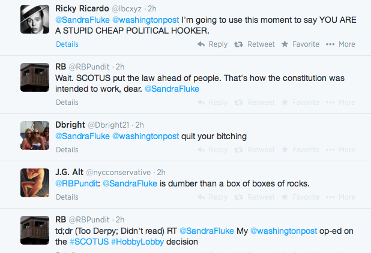Retweet Dbright's tweet
This screenshot has height=253, width=371.
click(255, 150)
